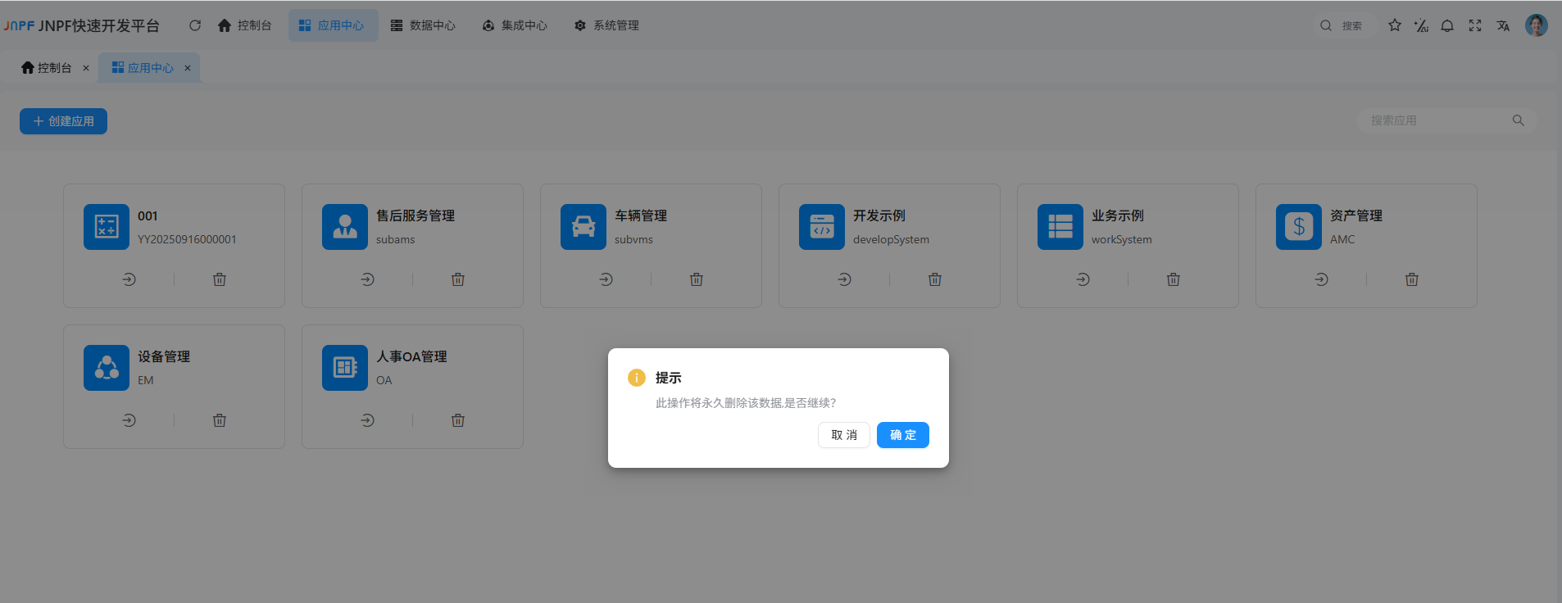Click 取消 to cancel deletion

tap(844, 435)
